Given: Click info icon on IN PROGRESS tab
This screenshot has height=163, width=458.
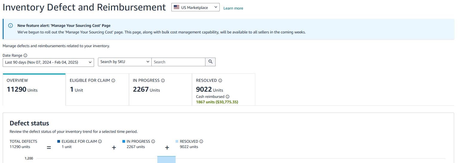Looking at the screenshot, I should pyautogui.click(x=163, y=81).
